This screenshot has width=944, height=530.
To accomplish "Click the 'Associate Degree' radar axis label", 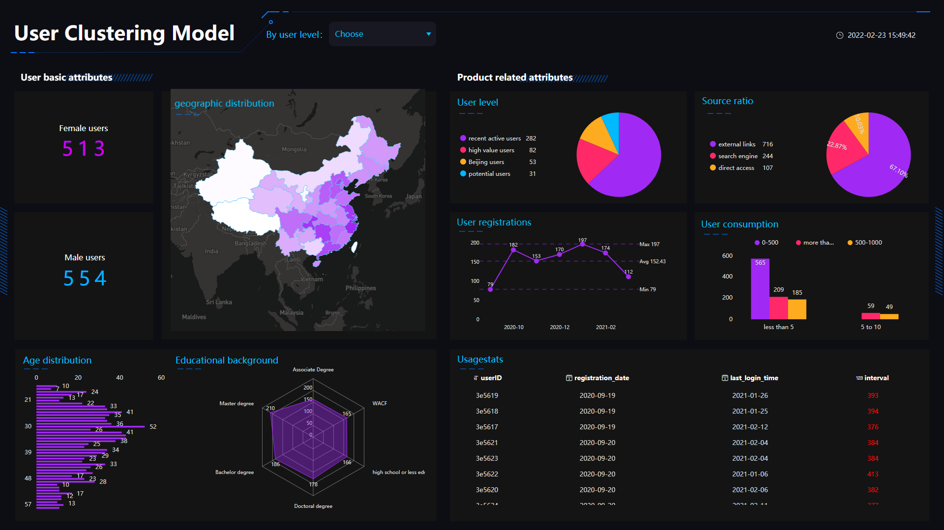I will tap(313, 369).
